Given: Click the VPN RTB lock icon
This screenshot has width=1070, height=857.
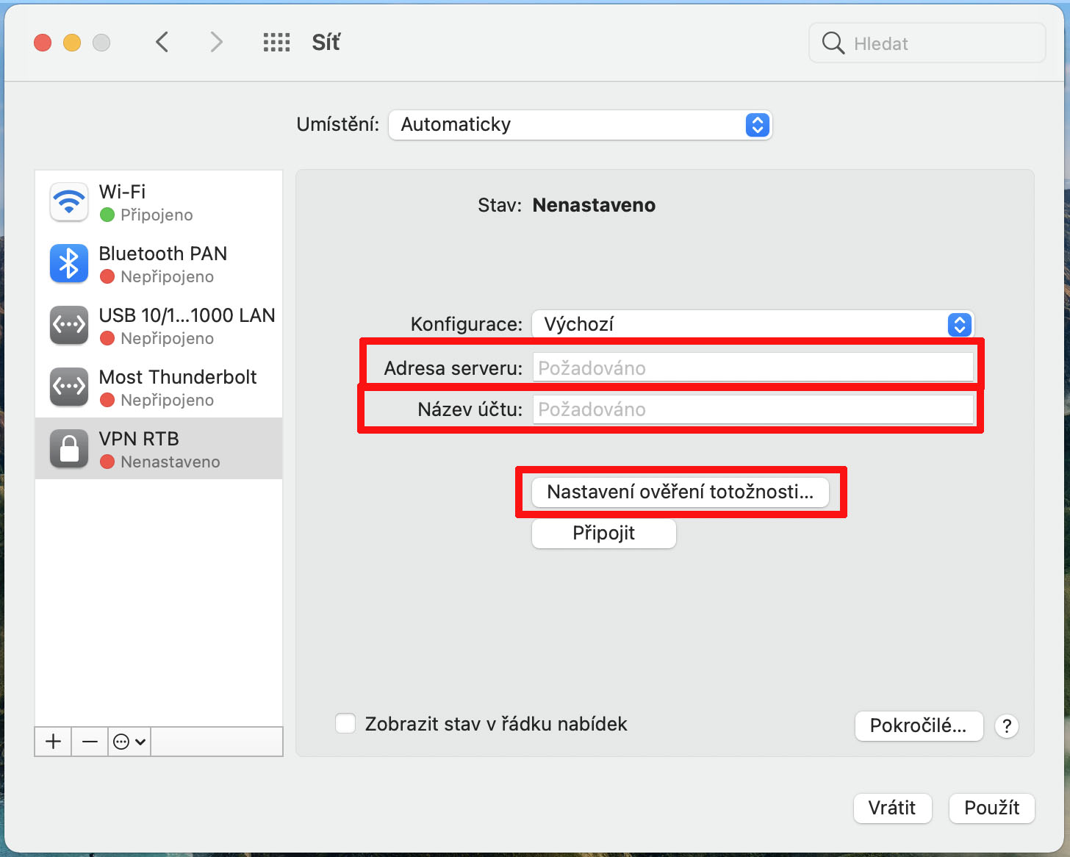Looking at the screenshot, I should pyautogui.click(x=69, y=449).
